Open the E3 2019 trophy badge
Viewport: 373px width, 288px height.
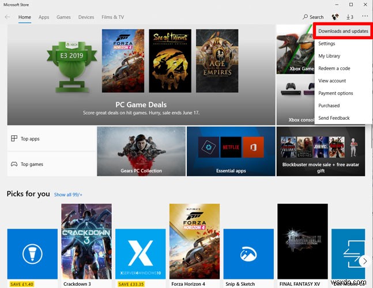71,67
